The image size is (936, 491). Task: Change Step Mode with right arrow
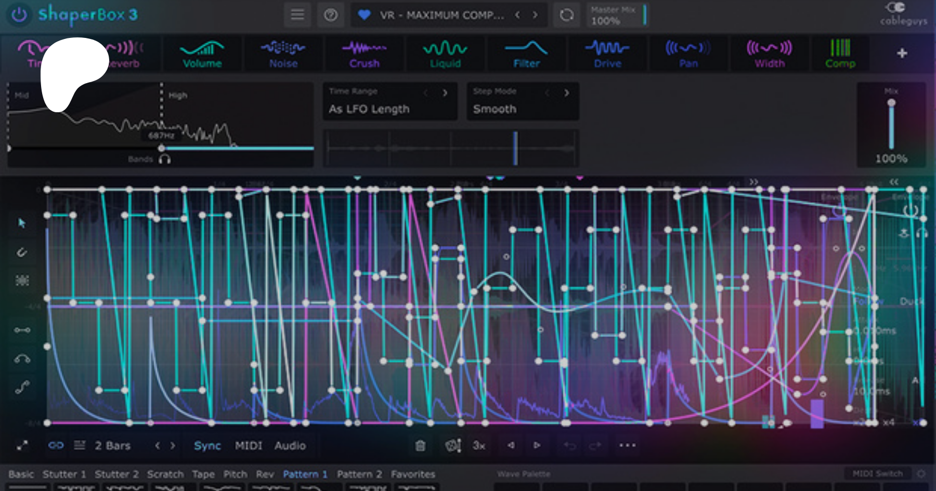567,93
